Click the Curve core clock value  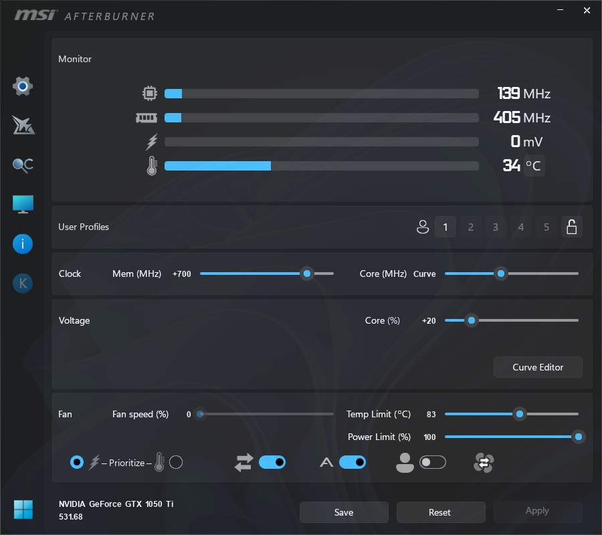point(425,274)
